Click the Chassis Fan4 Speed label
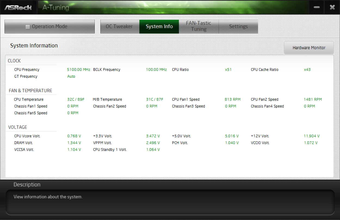Viewport: 340px width, 220px height. point(267,106)
